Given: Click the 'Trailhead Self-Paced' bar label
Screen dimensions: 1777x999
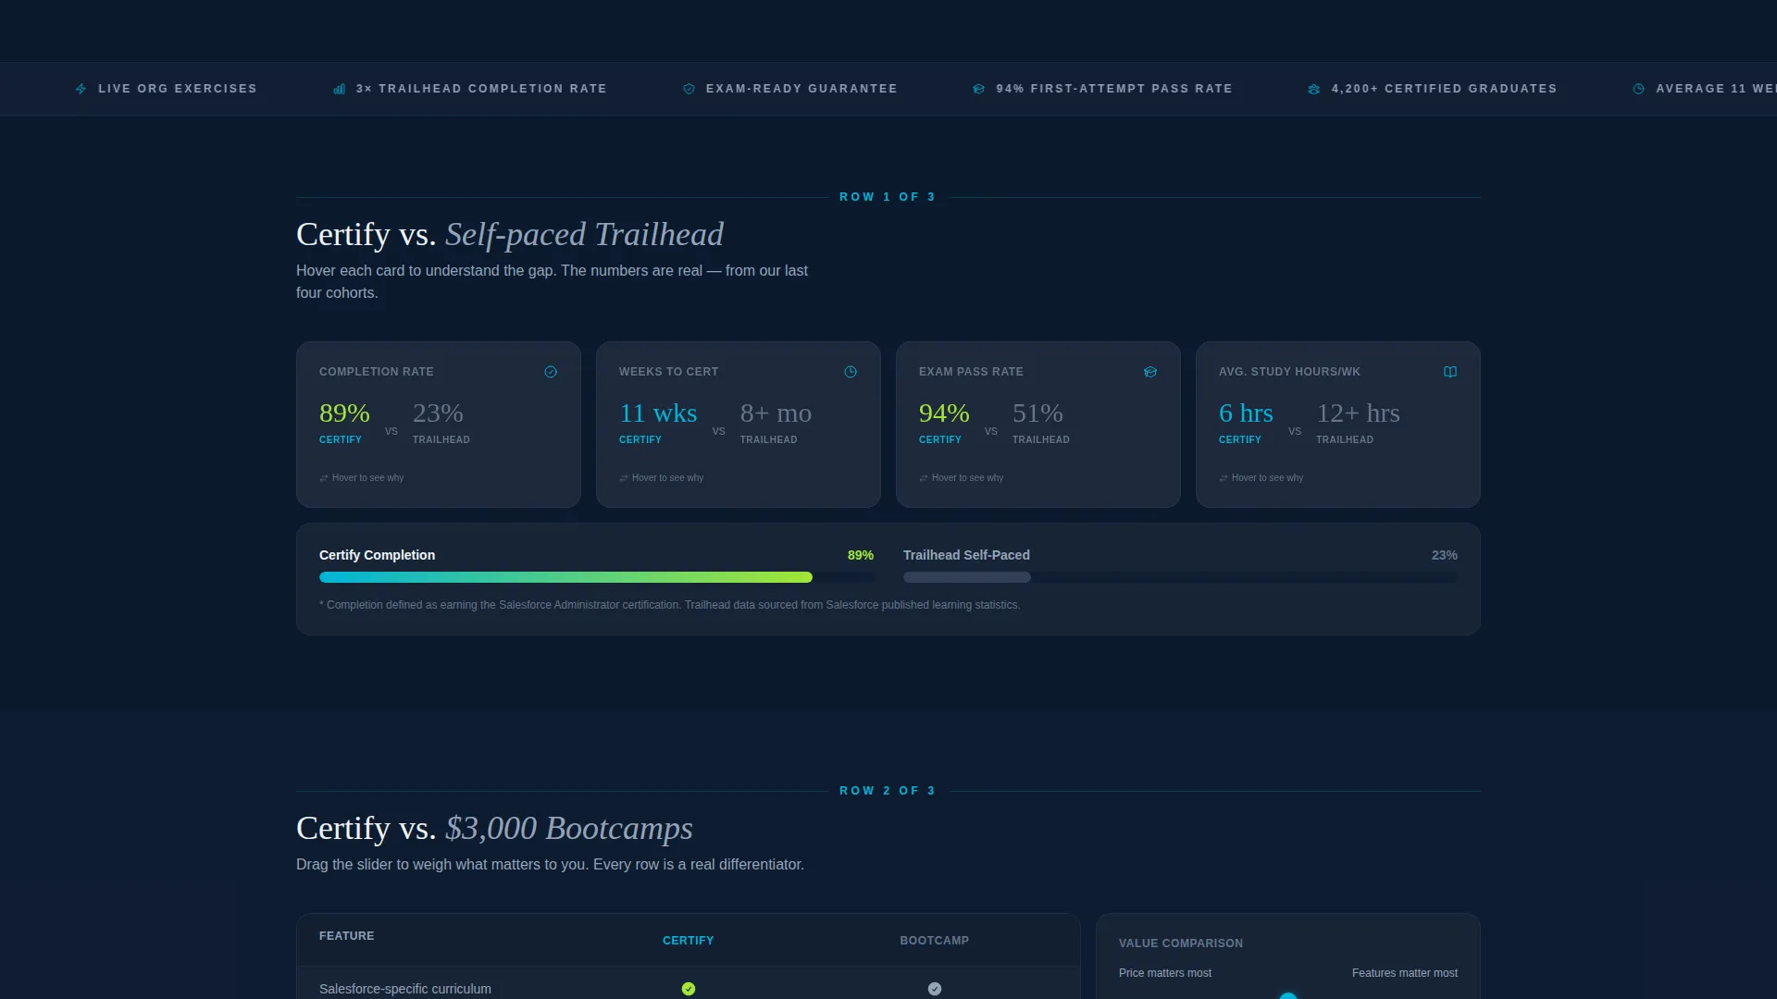Looking at the screenshot, I should coord(966,555).
